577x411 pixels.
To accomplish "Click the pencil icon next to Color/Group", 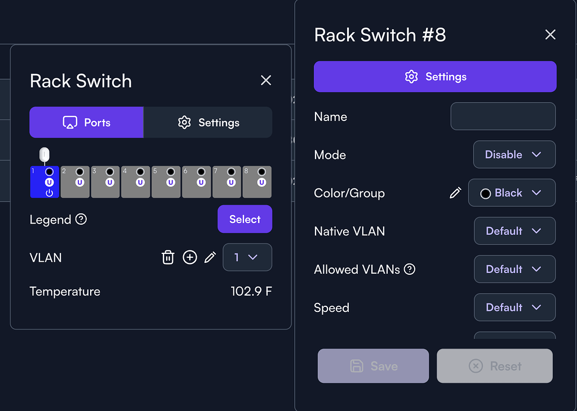I will pyautogui.click(x=455, y=193).
